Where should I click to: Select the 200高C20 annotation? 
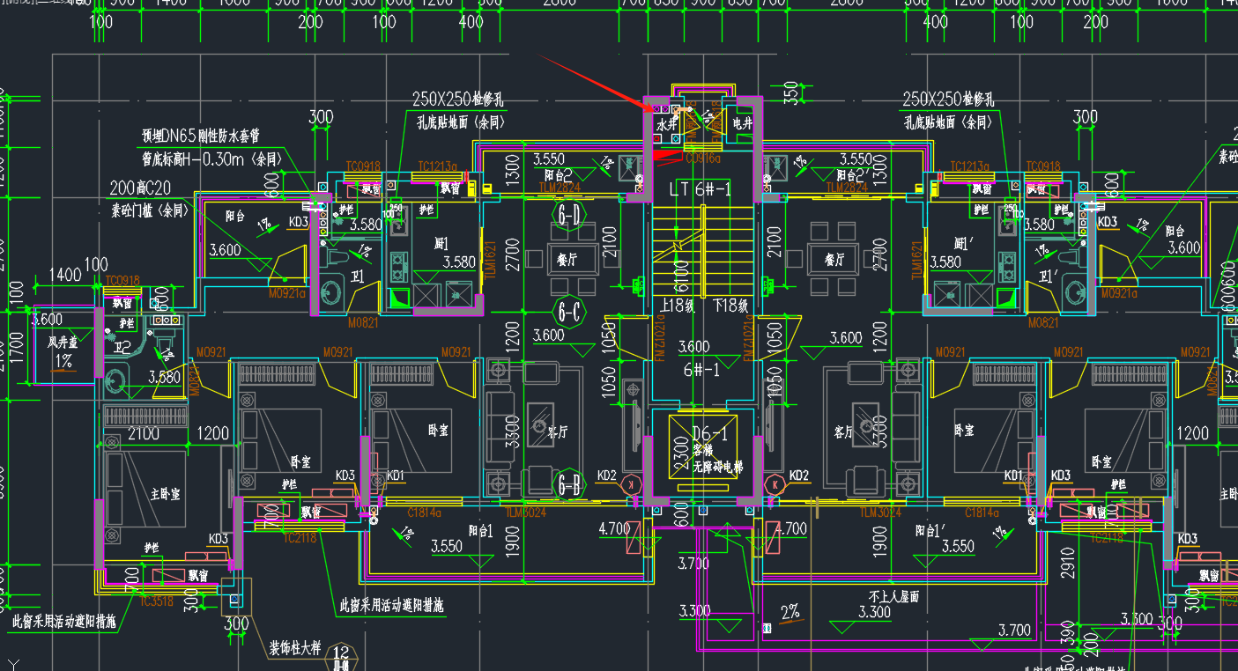coord(141,188)
